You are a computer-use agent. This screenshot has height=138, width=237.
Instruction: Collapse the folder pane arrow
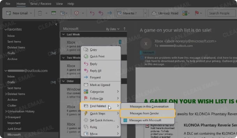(56, 24)
